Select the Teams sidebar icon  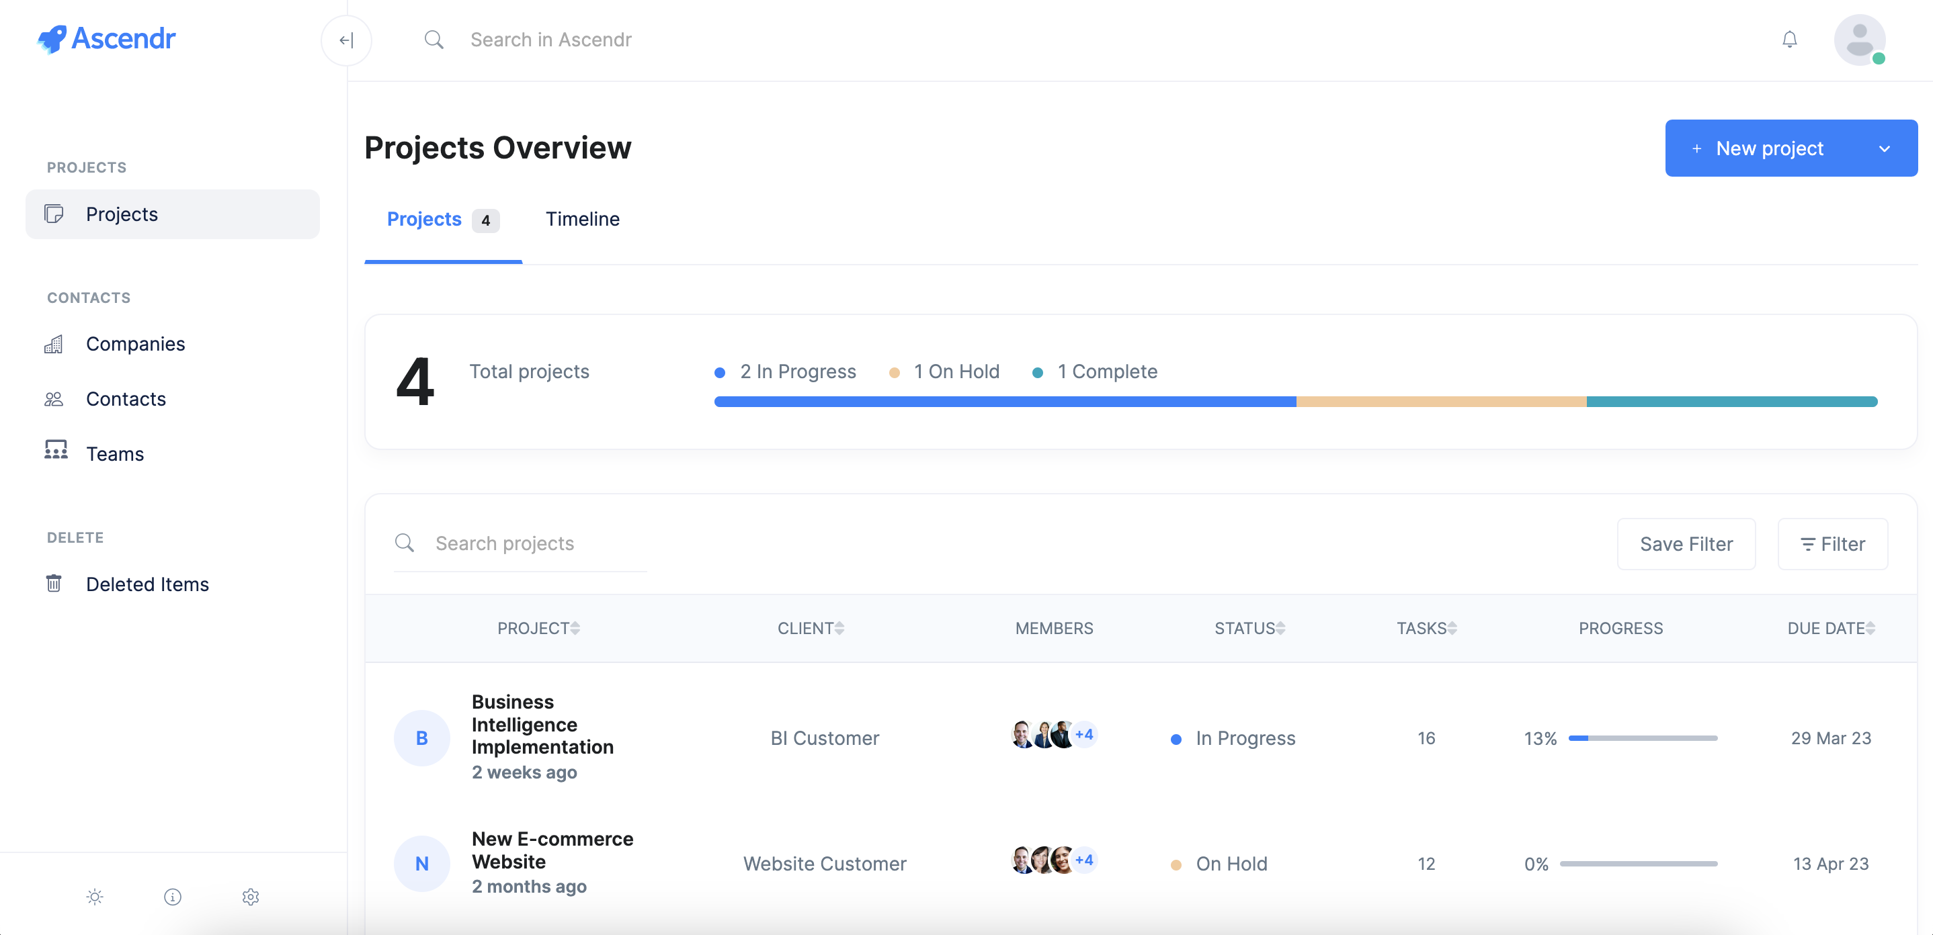(x=55, y=451)
